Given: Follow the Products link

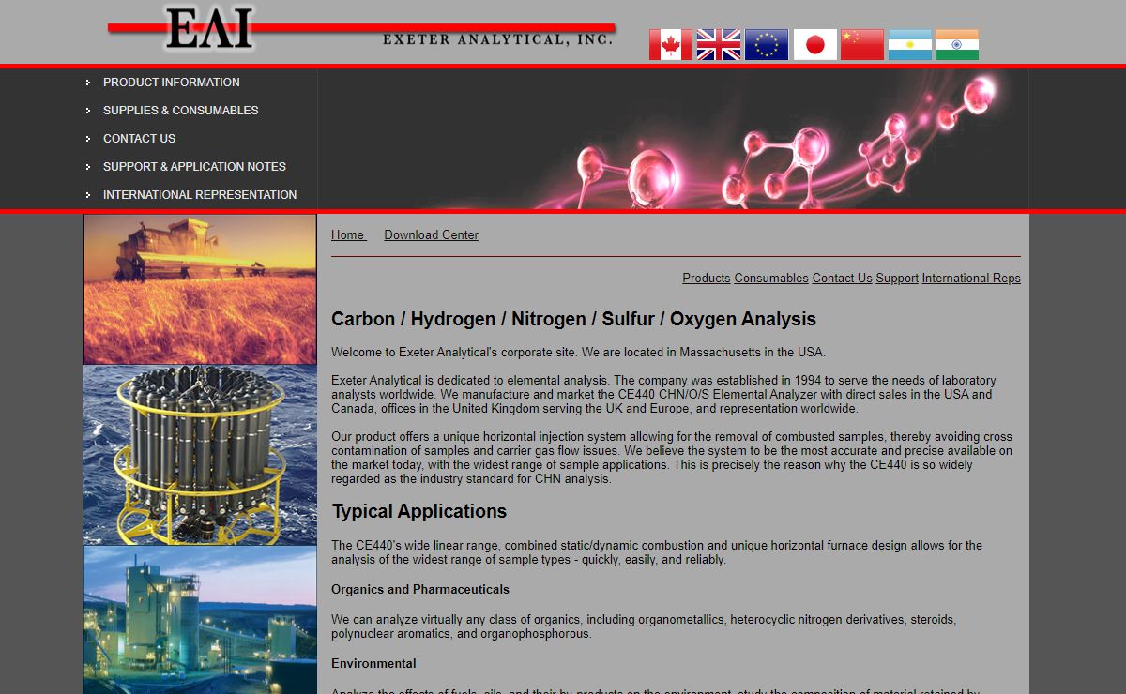Looking at the screenshot, I should pos(706,279).
